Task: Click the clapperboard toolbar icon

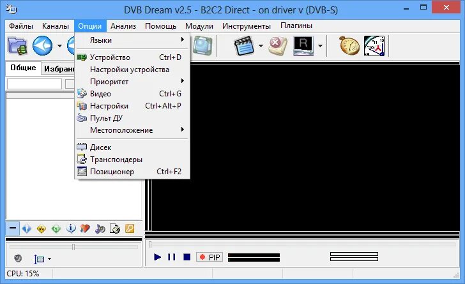Action: [244, 46]
